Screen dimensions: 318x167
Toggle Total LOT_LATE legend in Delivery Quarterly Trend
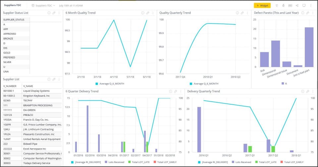click(x=266, y=162)
